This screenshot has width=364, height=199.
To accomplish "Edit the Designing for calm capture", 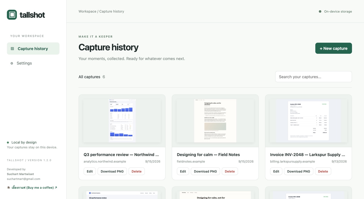I will pyautogui.click(x=183, y=171).
